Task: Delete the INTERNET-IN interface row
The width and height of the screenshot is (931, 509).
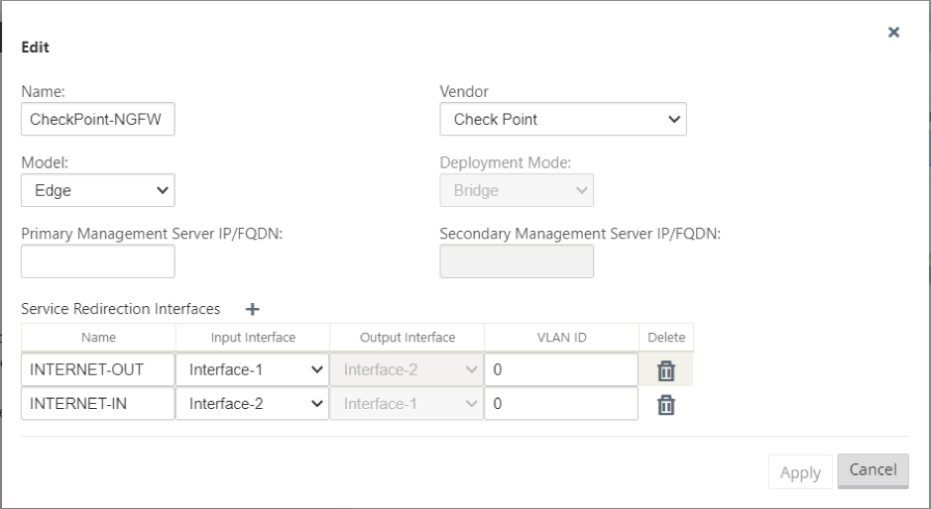Action: (666, 405)
